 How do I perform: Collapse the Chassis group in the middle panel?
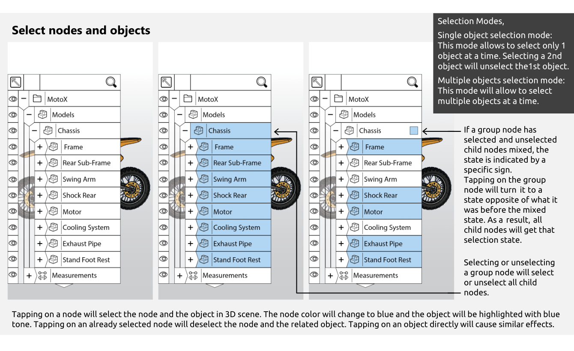point(184,131)
